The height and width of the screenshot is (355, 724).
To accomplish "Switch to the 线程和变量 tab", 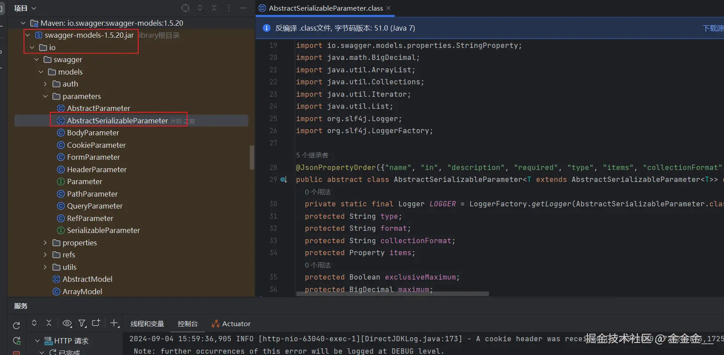I will [x=147, y=324].
